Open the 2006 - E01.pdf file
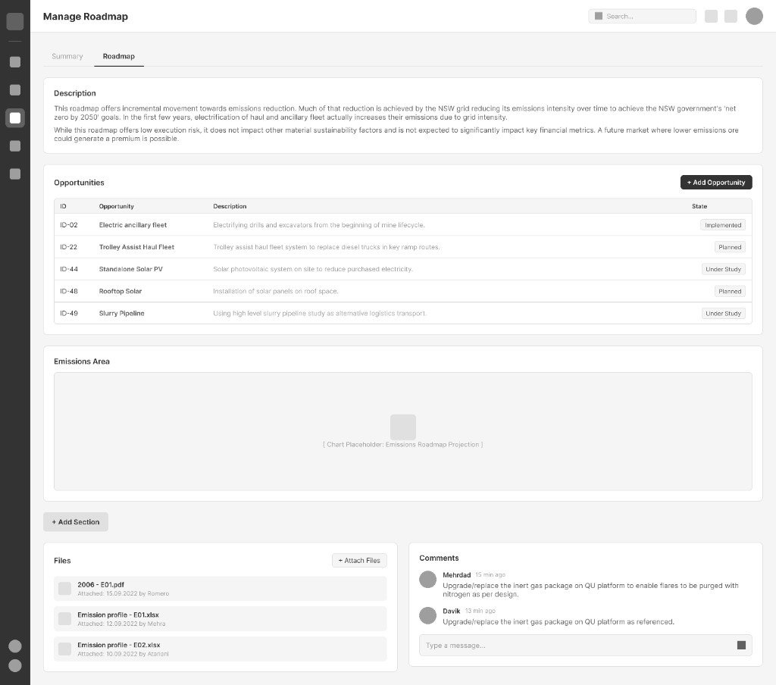The width and height of the screenshot is (776, 685). click(x=221, y=589)
